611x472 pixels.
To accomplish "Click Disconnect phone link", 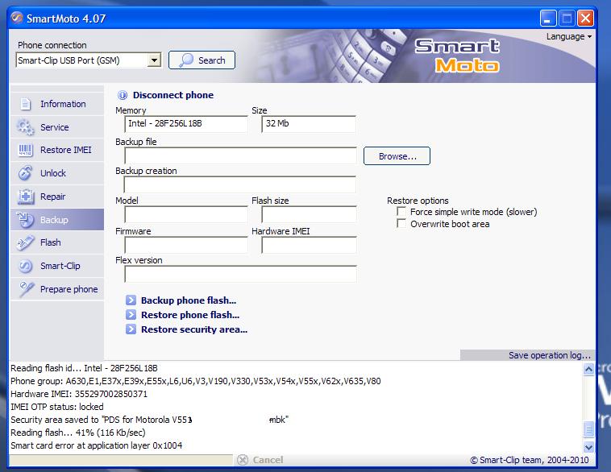I will click(x=173, y=95).
